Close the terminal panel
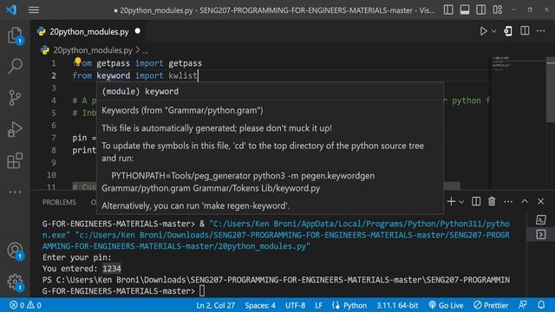 coord(541,202)
